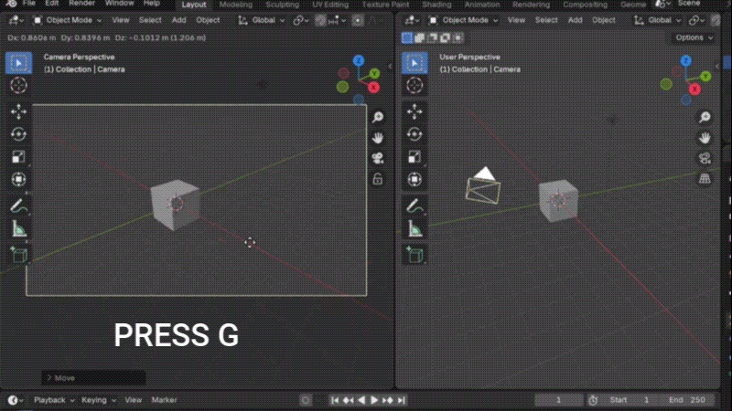Click the zoom magnifier in user perspective viewport
This screenshot has width=732, height=411.
(705, 117)
